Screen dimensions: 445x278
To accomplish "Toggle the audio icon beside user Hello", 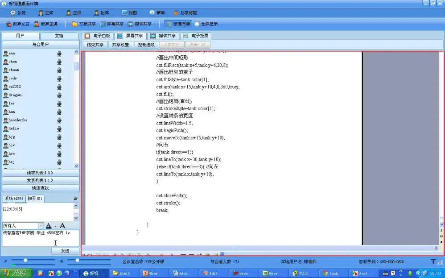I will 59,129.
